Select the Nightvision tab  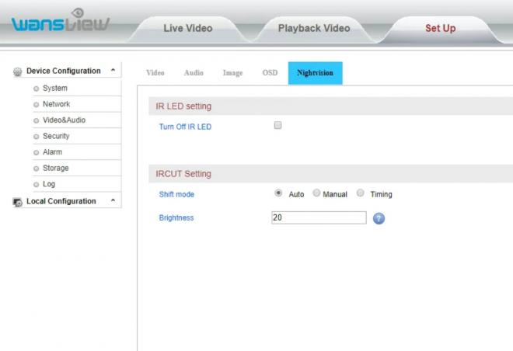(316, 73)
